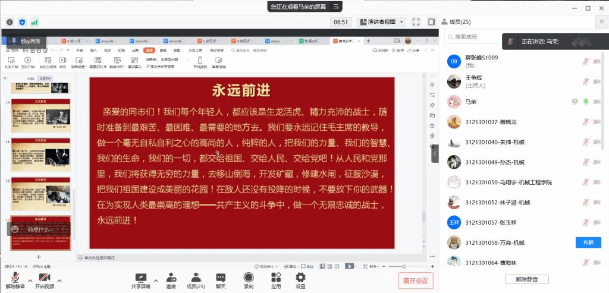Toggle full screen mode icon
Image resolution: width=609 pixels, height=293 pixels.
click(x=416, y=22)
